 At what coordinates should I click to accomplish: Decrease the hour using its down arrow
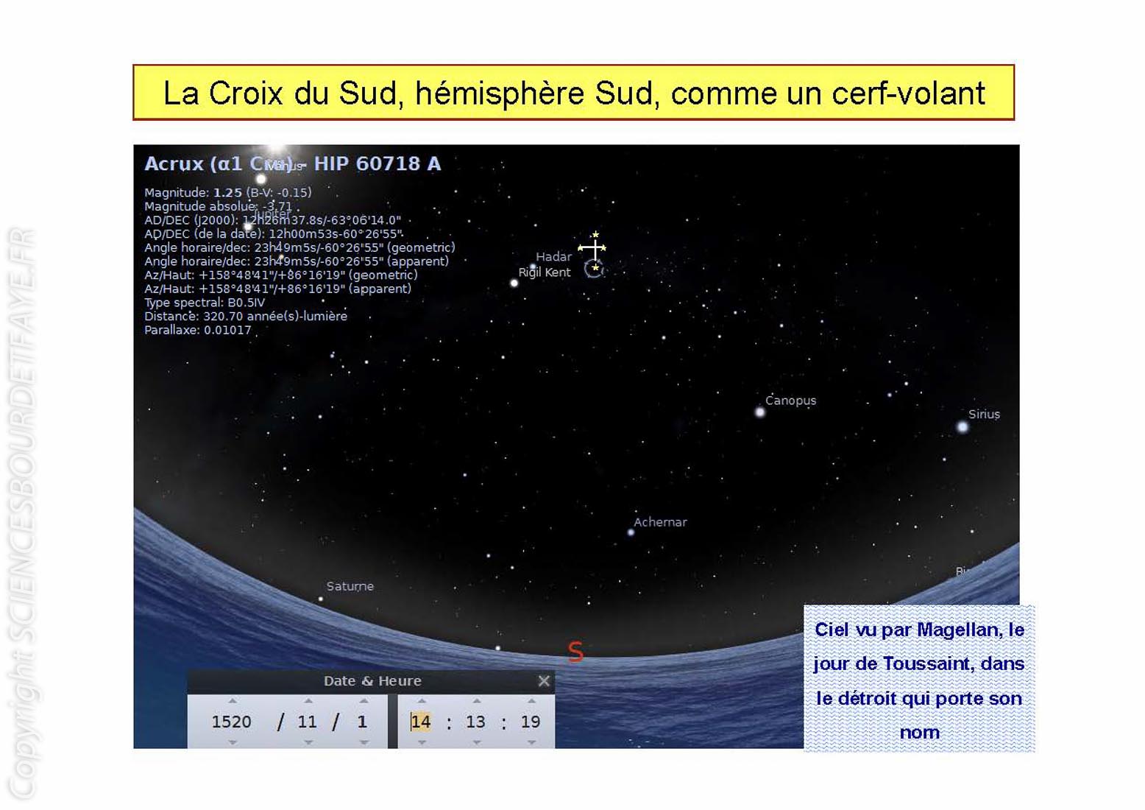point(422,742)
